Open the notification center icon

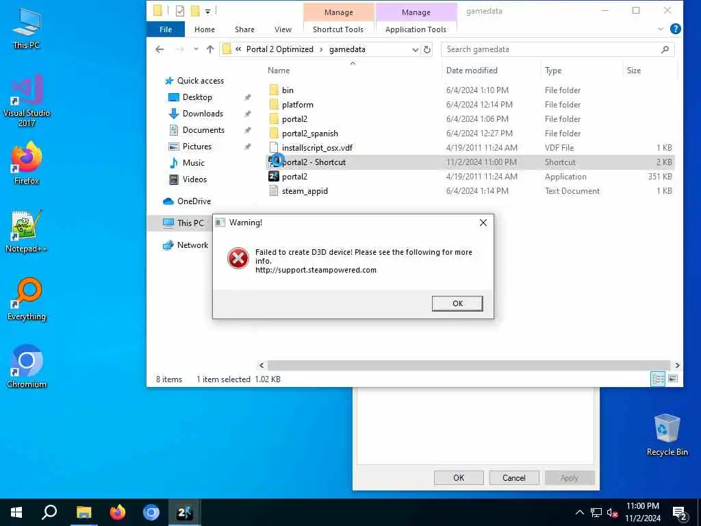[x=680, y=514]
